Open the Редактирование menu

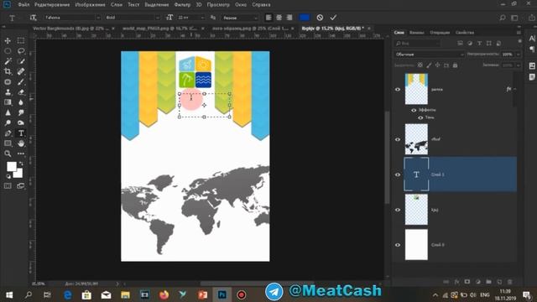tap(52, 5)
